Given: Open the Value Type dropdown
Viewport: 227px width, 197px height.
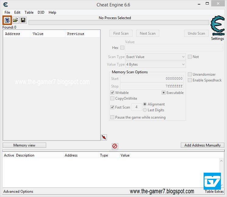Looking at the screenshot, I should tap(156, 64).
